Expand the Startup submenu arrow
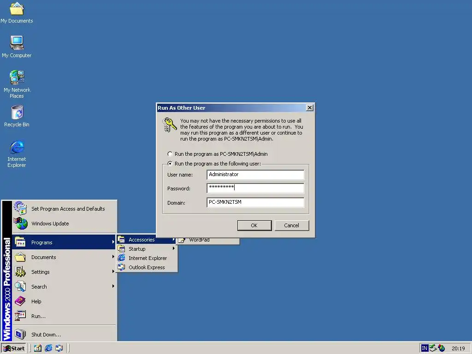The image size is (472, 354). [174, 248]
